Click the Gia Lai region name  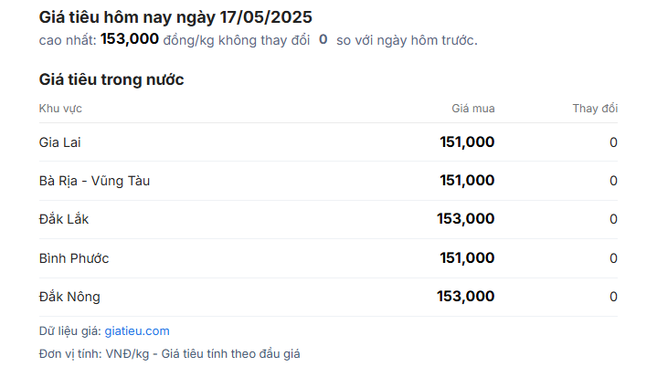tap(59, 142)
